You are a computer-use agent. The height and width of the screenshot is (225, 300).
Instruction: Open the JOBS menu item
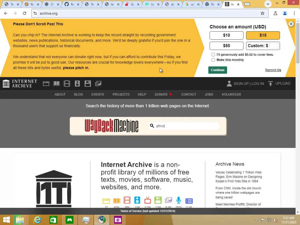tap(209, 94)
